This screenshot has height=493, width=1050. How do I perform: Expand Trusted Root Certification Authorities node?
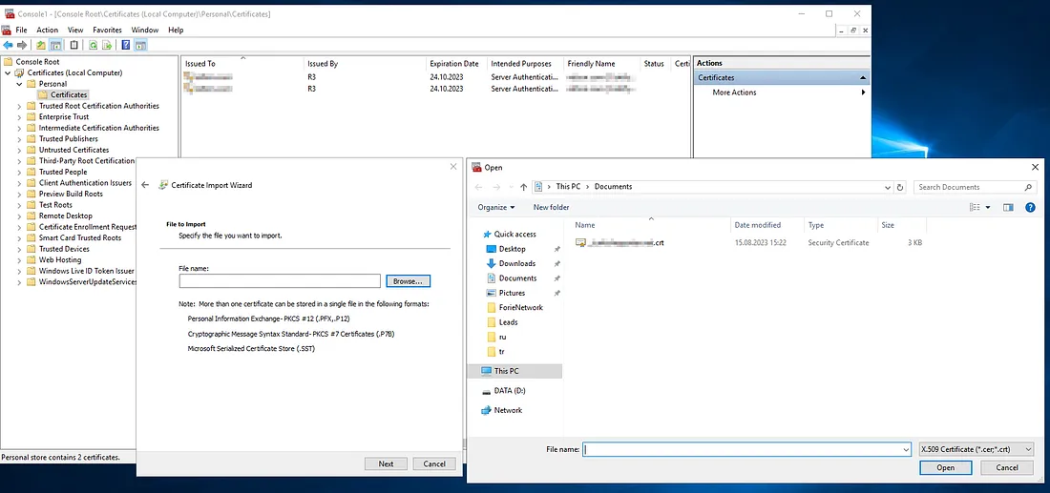pos(20,106)
